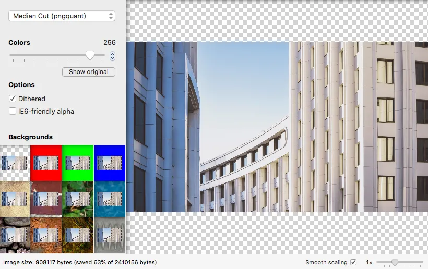The width and height of the screenshot is (428, 269).
Task: Click the 1× zoom label
Action: point(369,262)
